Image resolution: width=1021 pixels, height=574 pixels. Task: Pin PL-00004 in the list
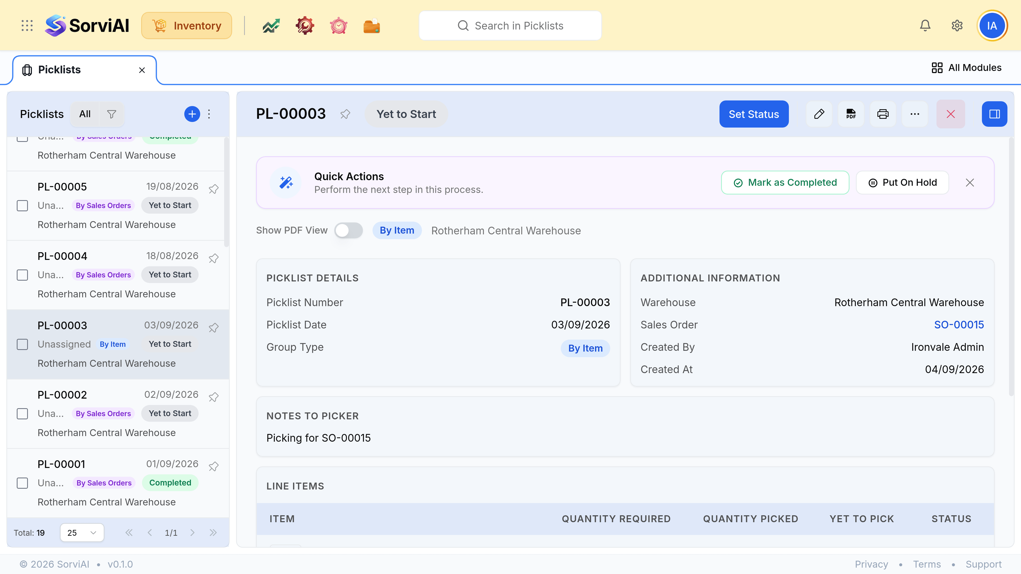[x=214, y=258]
